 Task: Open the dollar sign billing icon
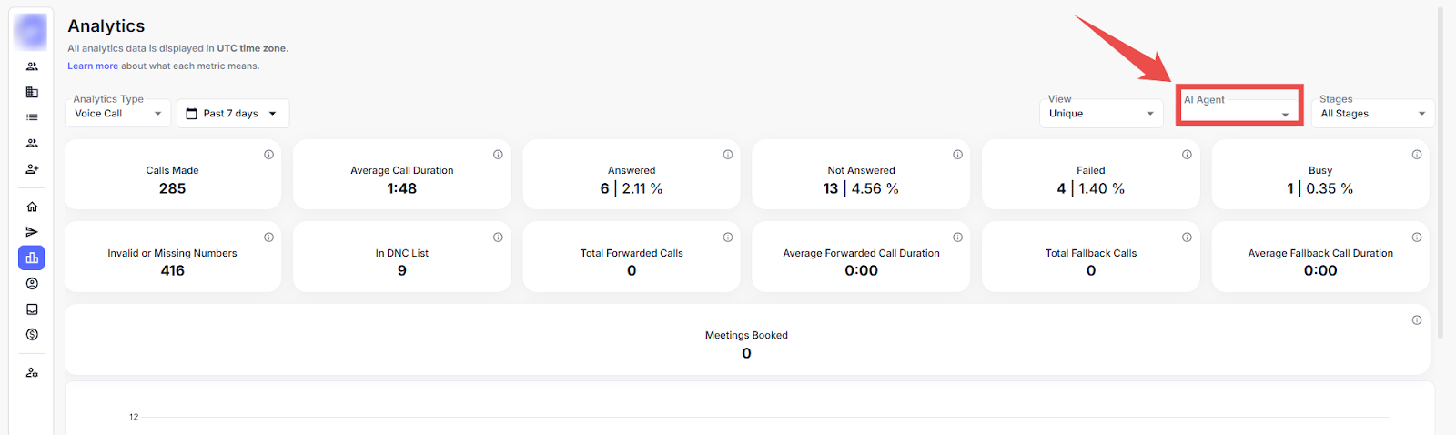click(32, 335)
